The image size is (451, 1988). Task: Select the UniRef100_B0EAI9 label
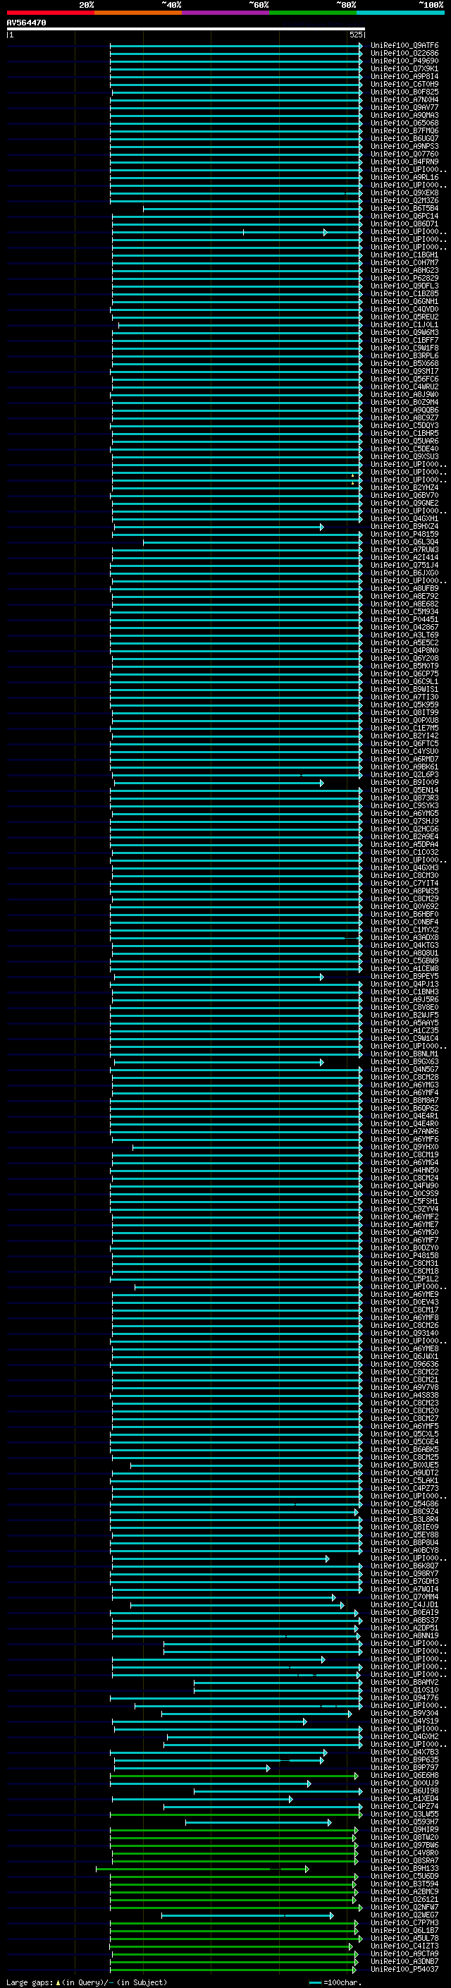click(x=404, y=1612)
